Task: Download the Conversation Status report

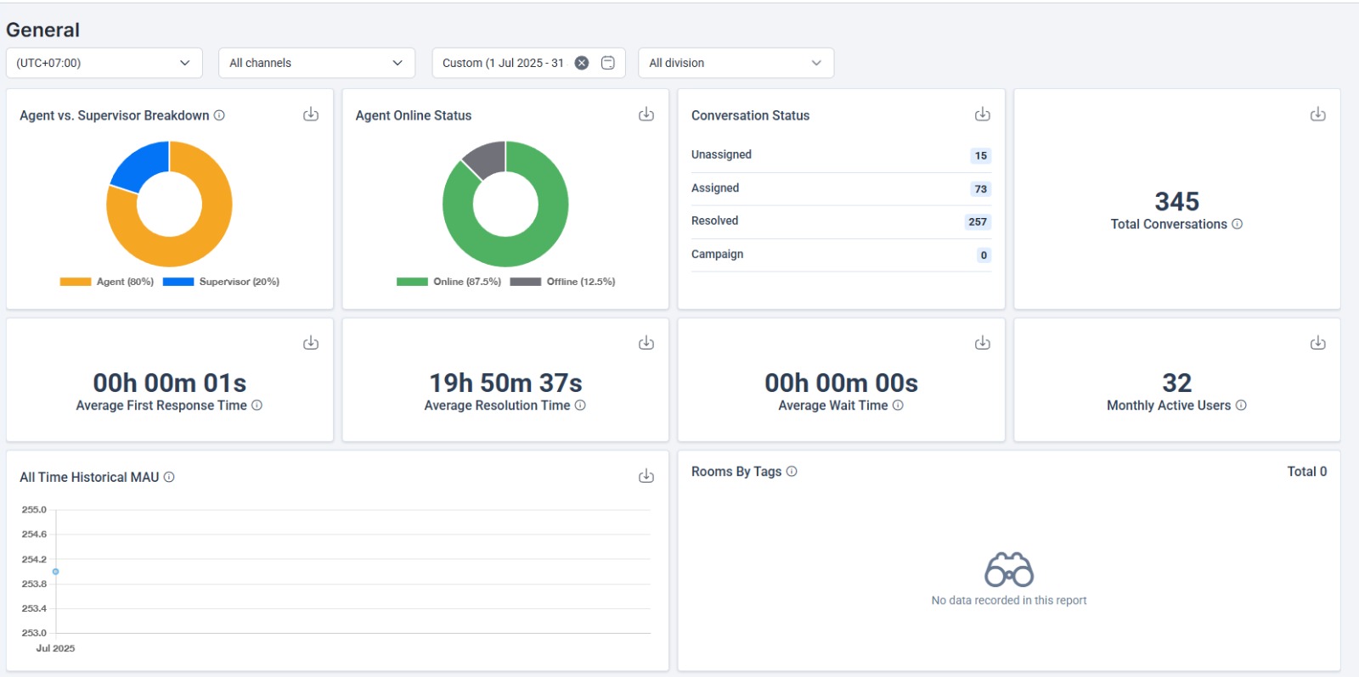Action: 982,115
